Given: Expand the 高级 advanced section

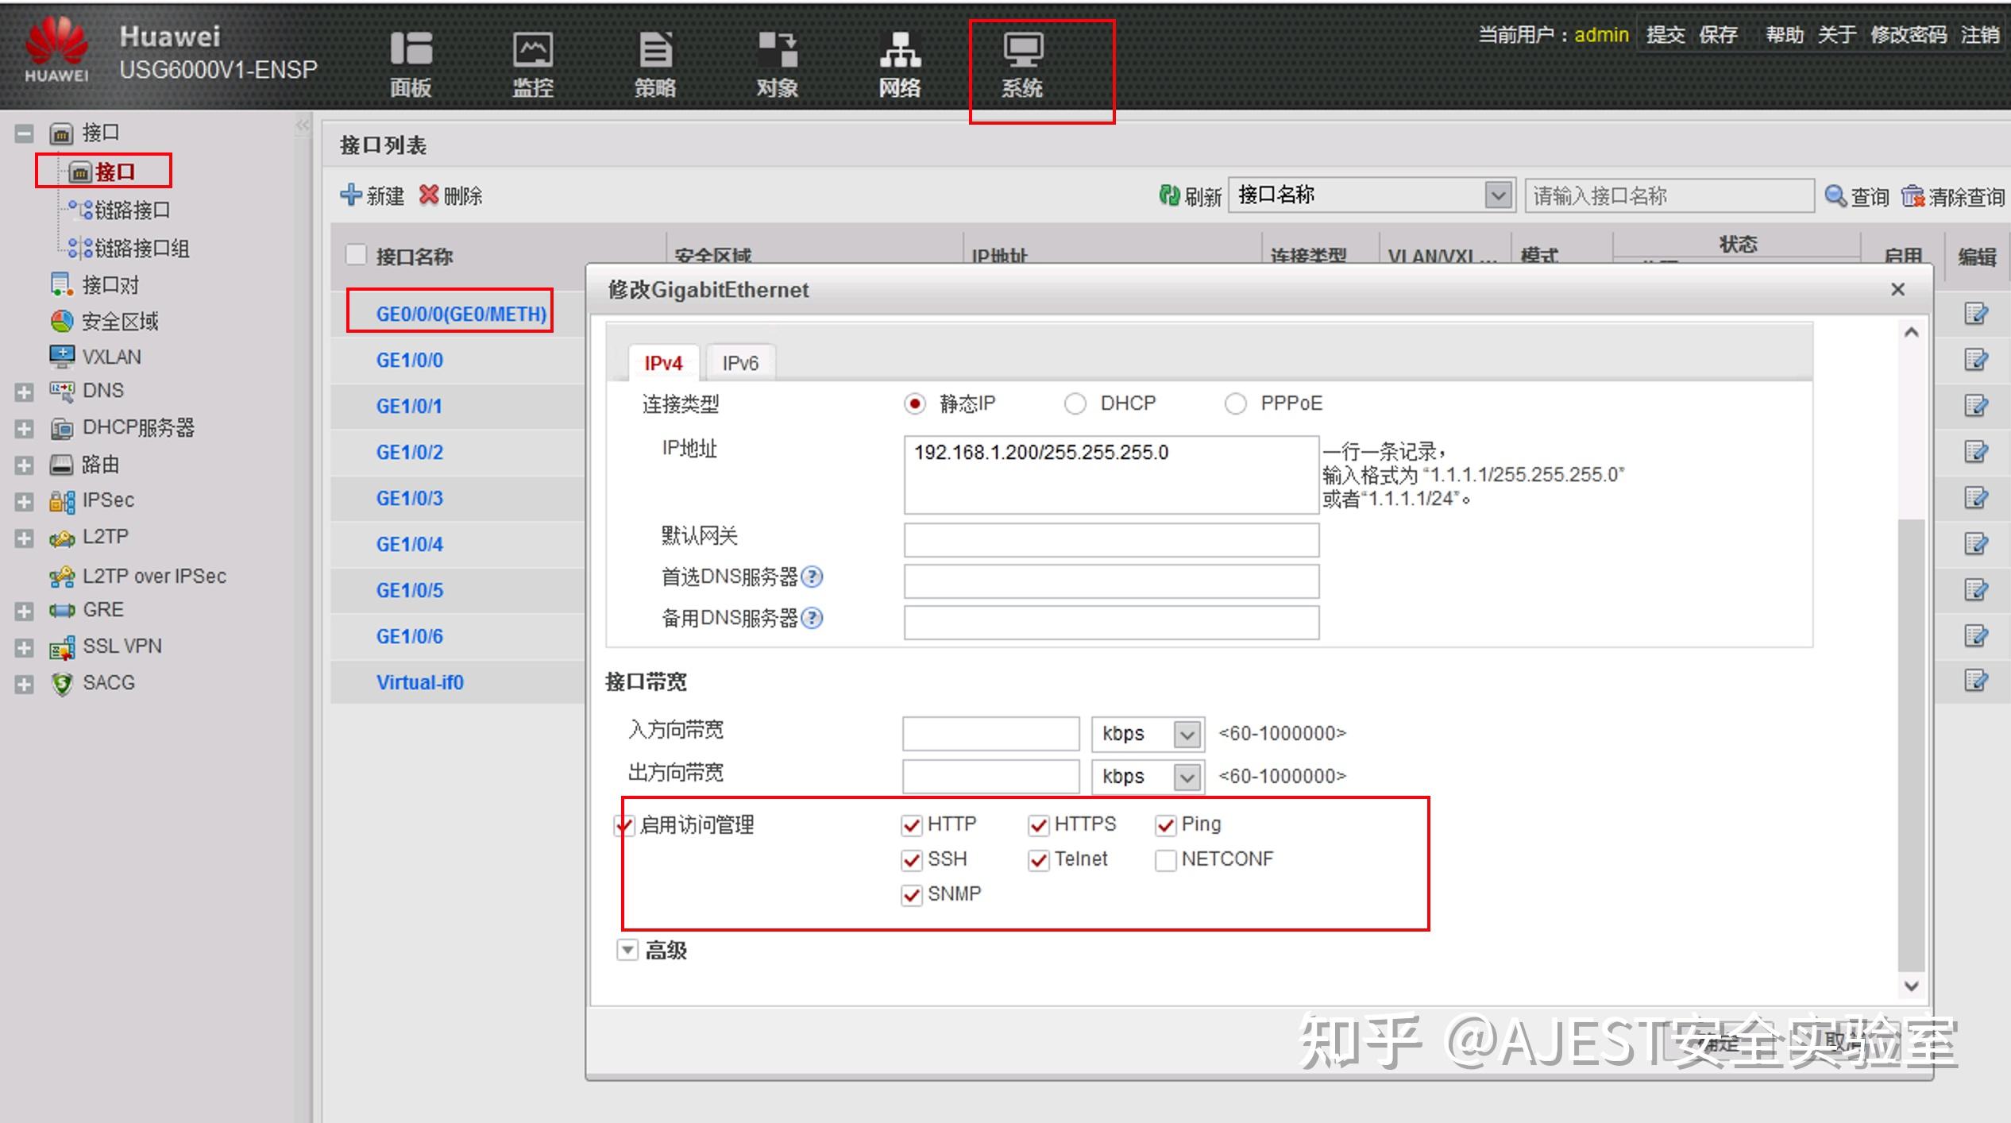Looking at the screenshot, I should (627, 950).
